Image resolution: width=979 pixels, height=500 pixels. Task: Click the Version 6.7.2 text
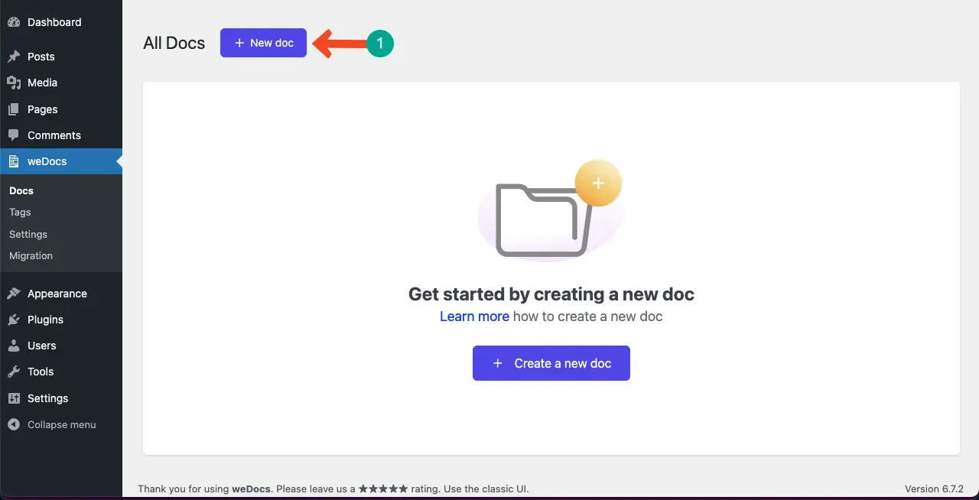click(x=934, y=489)
